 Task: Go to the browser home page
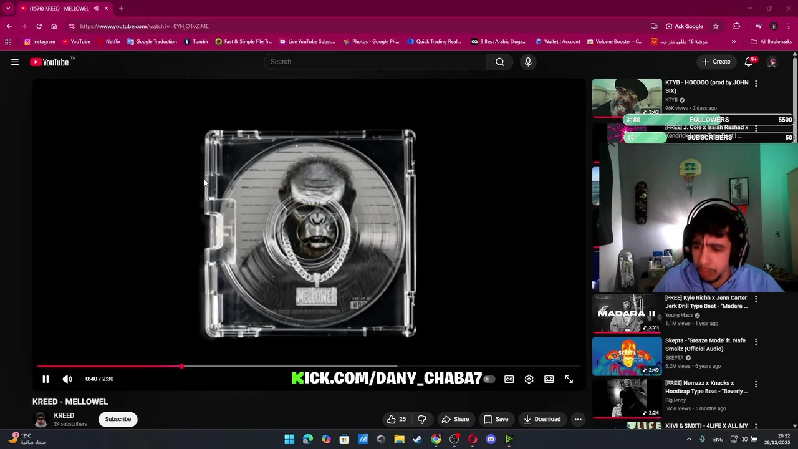click(54, 26)
